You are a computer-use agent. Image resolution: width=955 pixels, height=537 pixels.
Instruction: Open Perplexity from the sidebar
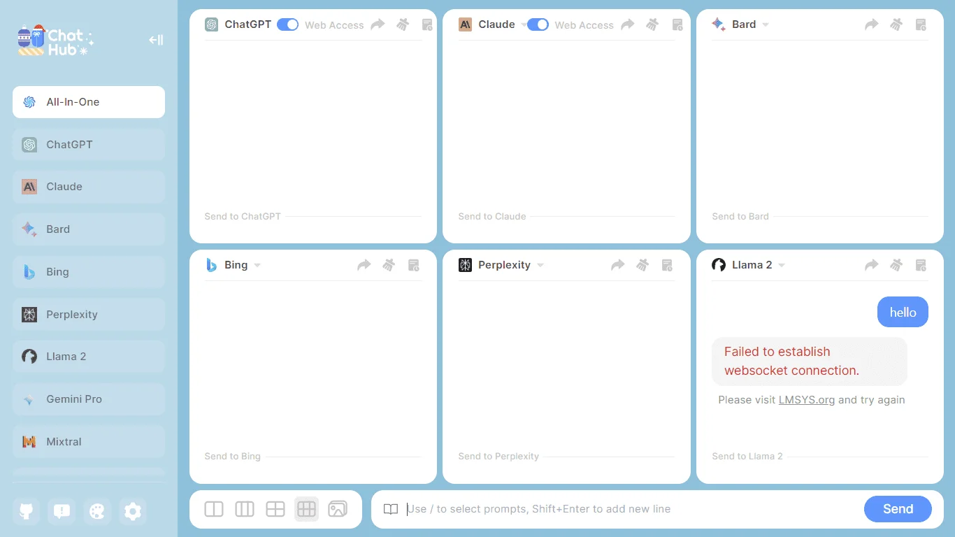pos(89,315)
